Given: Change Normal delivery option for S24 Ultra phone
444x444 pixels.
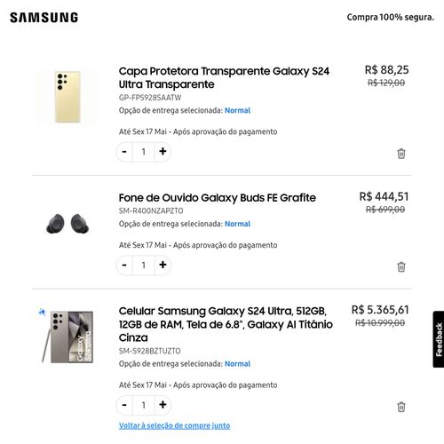Looking at the screenshot, I should point(237,364).
